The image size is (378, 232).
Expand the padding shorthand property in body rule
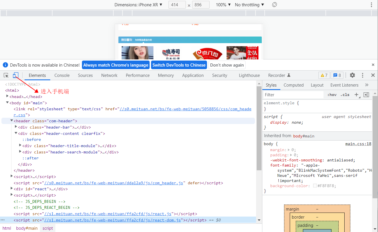[291, 155]
